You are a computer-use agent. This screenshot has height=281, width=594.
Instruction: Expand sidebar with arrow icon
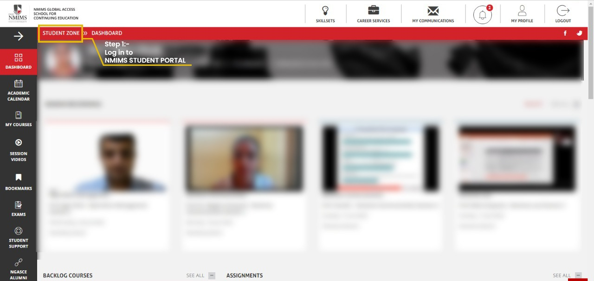[x=19, y=36]
